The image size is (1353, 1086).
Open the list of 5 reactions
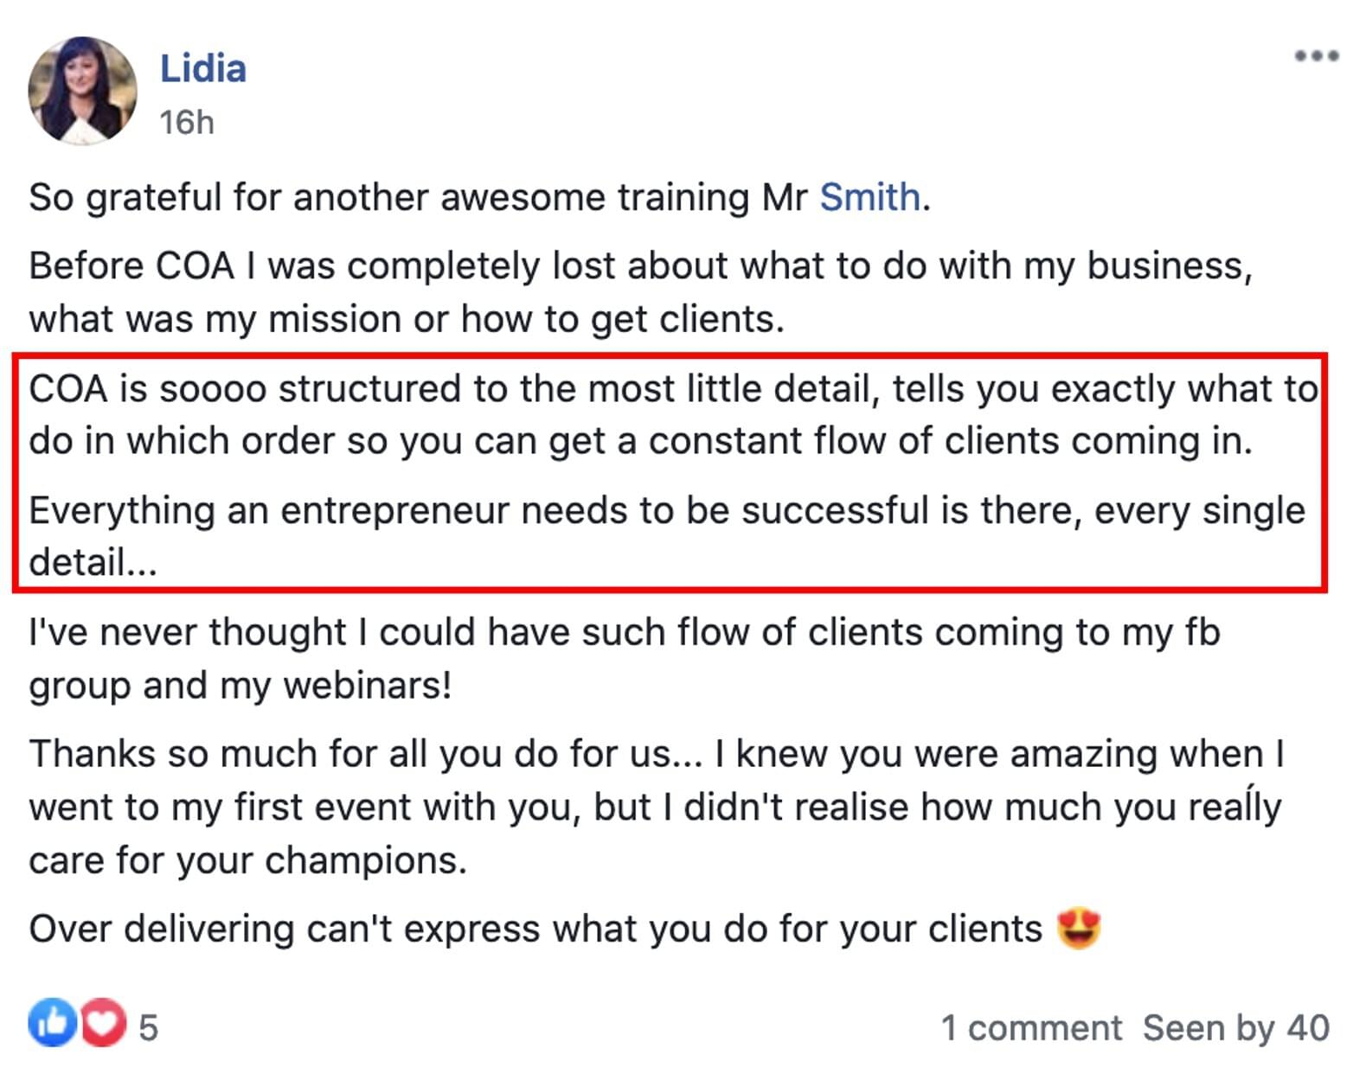click(x=148, y=1028)
